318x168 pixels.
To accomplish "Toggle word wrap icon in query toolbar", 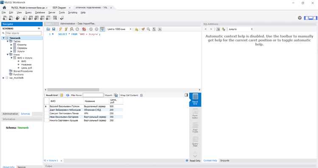I will [x=160, y=29].
